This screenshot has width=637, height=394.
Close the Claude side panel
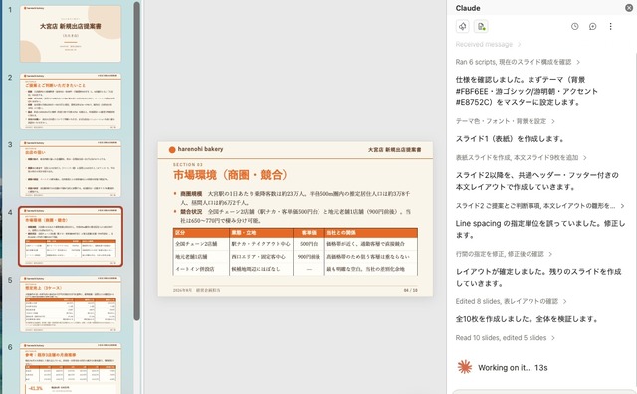point(629,8)
